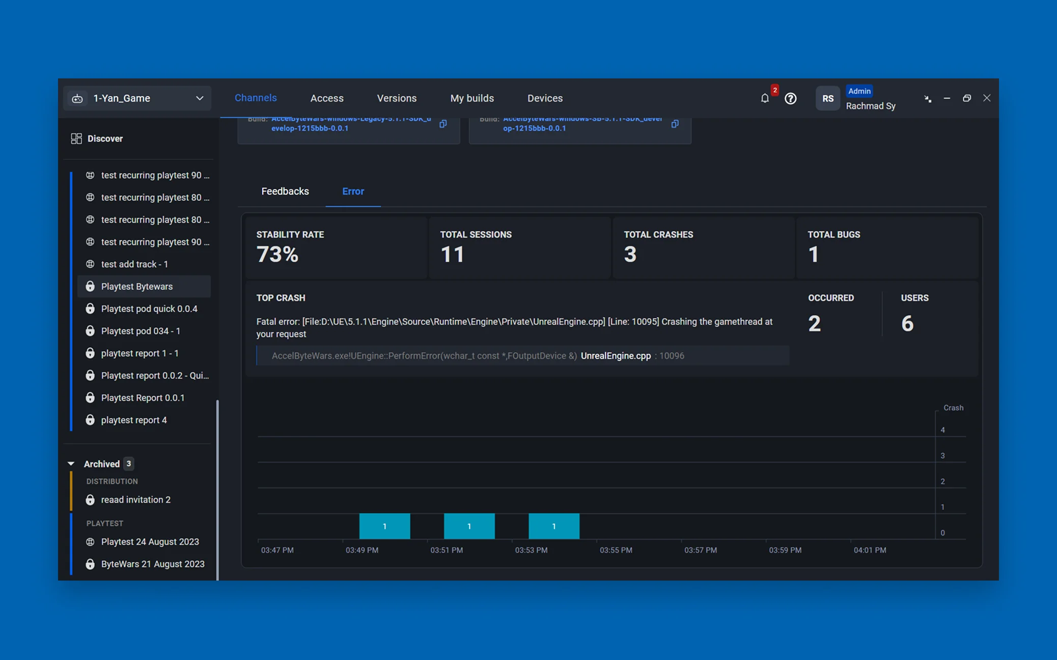Screen dimensions: 1057x660
Task: Click lock icon beside playtest report 4
Action: pyautogui.click(x=90, y=420)
